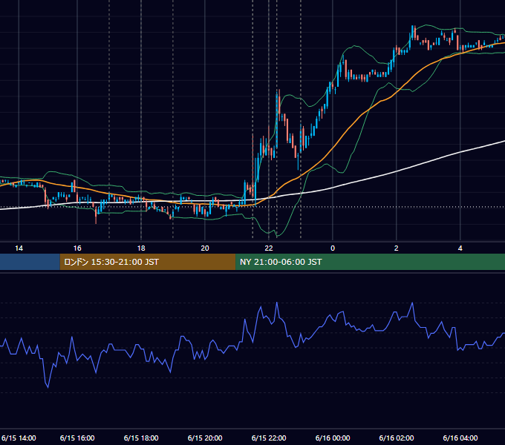The height and width of the screenshot is (445, 505).
Task: Click the 22 hour label on price chart axis
Action: pyautogui.click(x=269, y=248)
